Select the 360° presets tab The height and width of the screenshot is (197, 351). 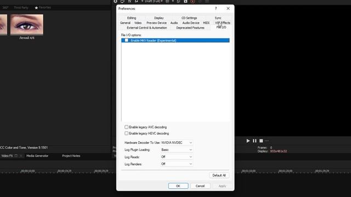pos(5,8)
